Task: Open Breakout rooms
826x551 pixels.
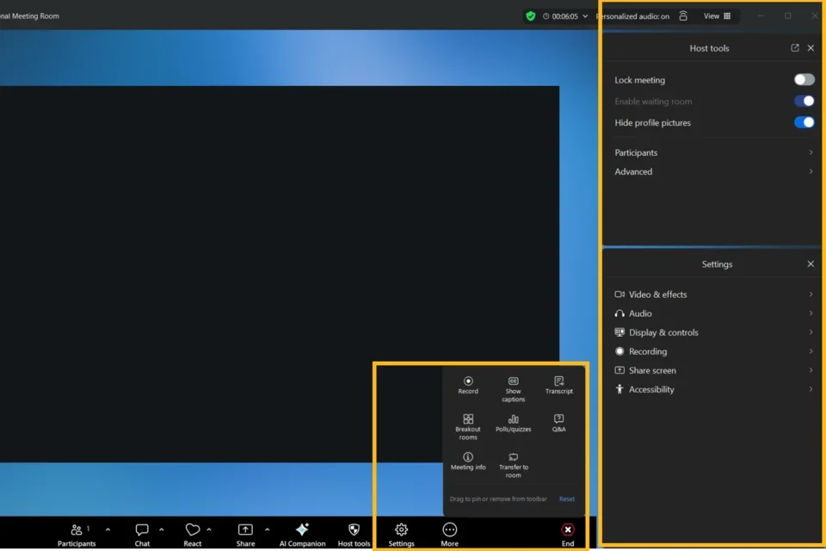Action: coord(467,425)
